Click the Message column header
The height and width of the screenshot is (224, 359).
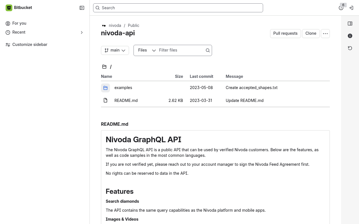(x=234, y=76)
